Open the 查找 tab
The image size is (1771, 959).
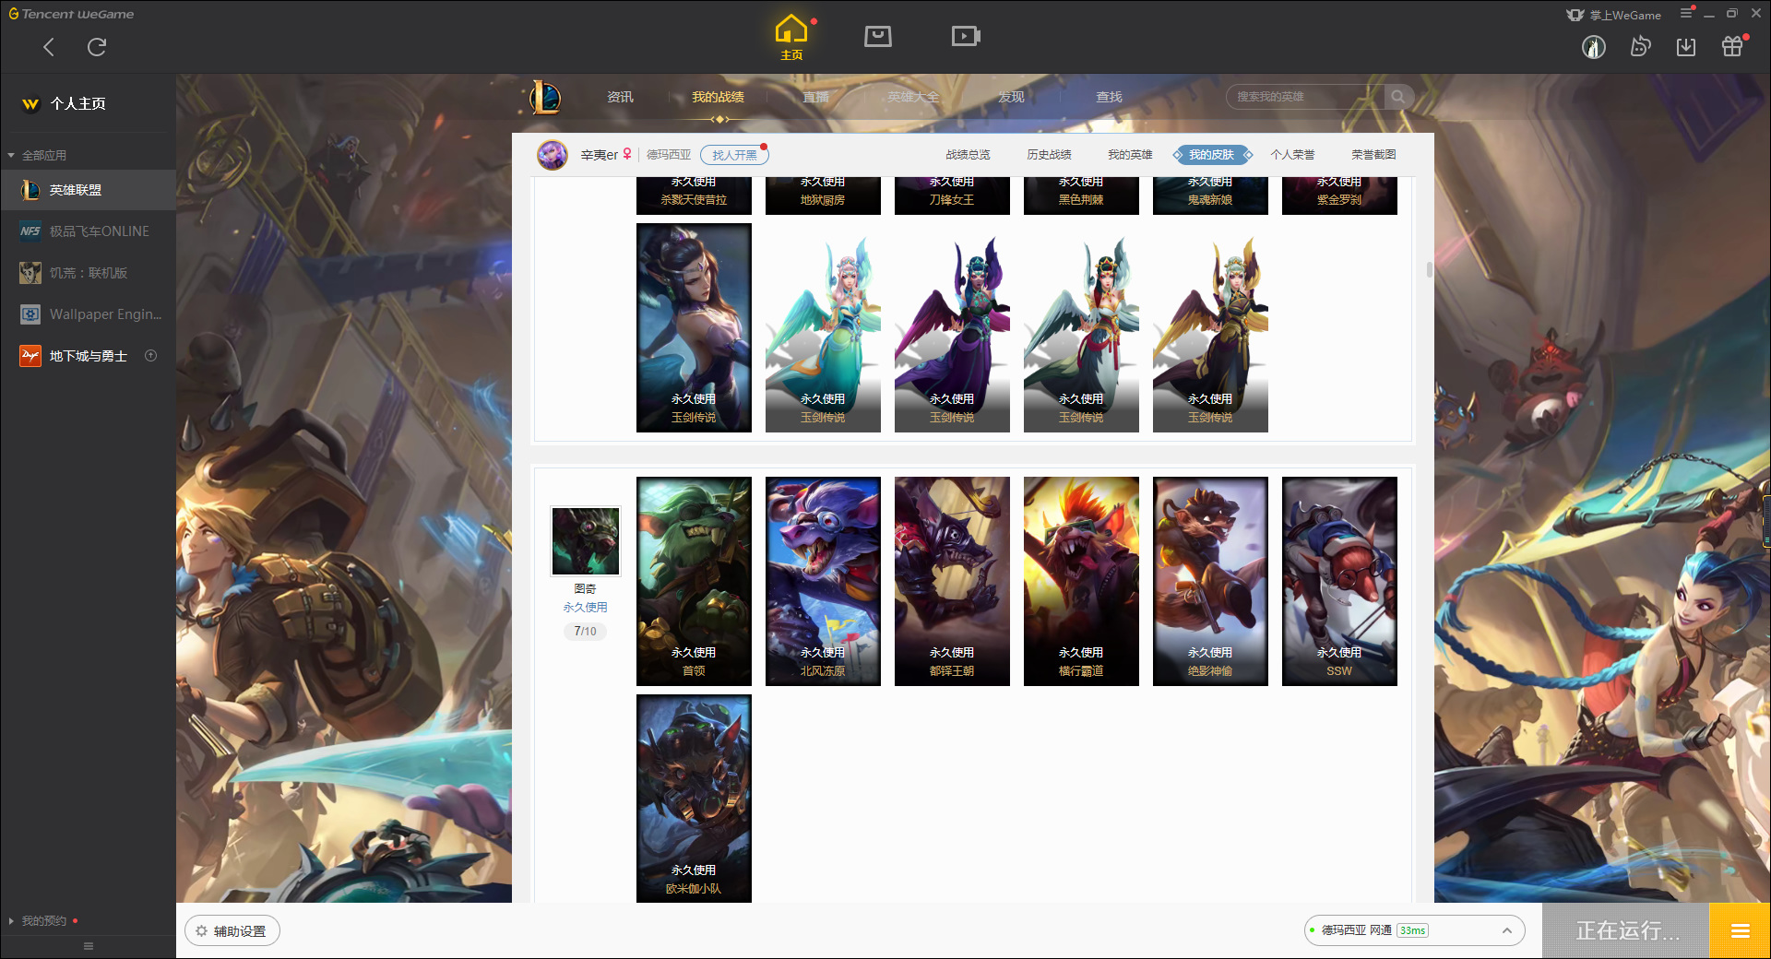pos(1109,97)
